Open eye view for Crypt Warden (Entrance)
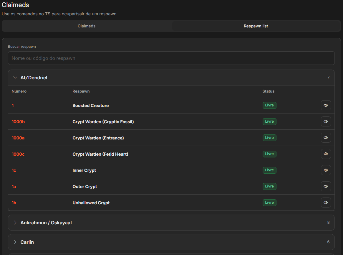343x255 pixels. pyautogui.click(x=326, y=138)
